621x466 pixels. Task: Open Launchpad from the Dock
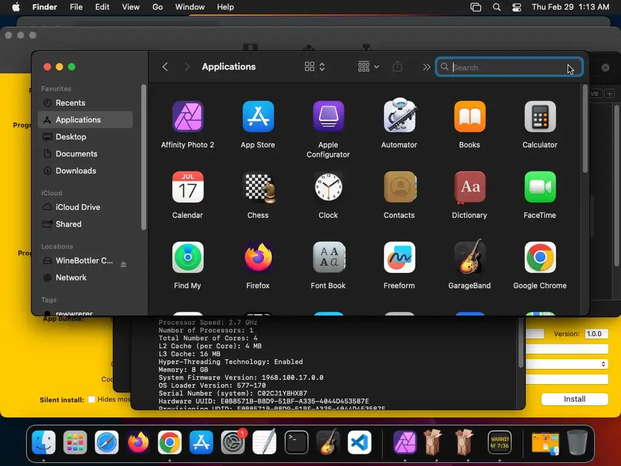pyautogui.click(x=75, y=442)
